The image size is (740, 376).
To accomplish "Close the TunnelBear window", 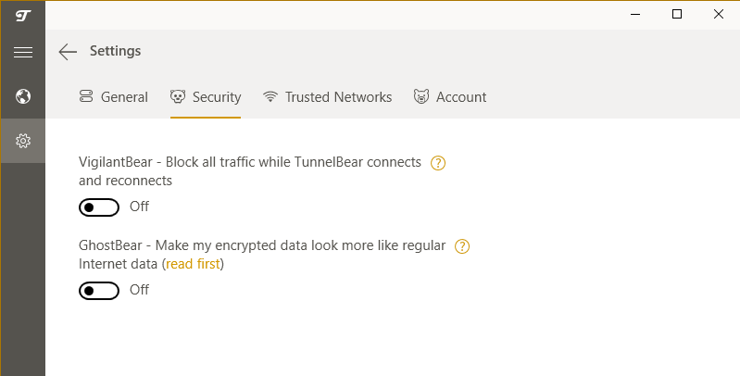I will [x=719, y=14].
